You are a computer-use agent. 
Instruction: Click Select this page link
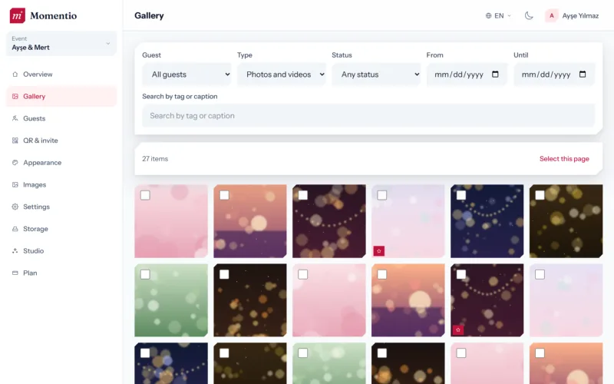click(x=564, y=159)
